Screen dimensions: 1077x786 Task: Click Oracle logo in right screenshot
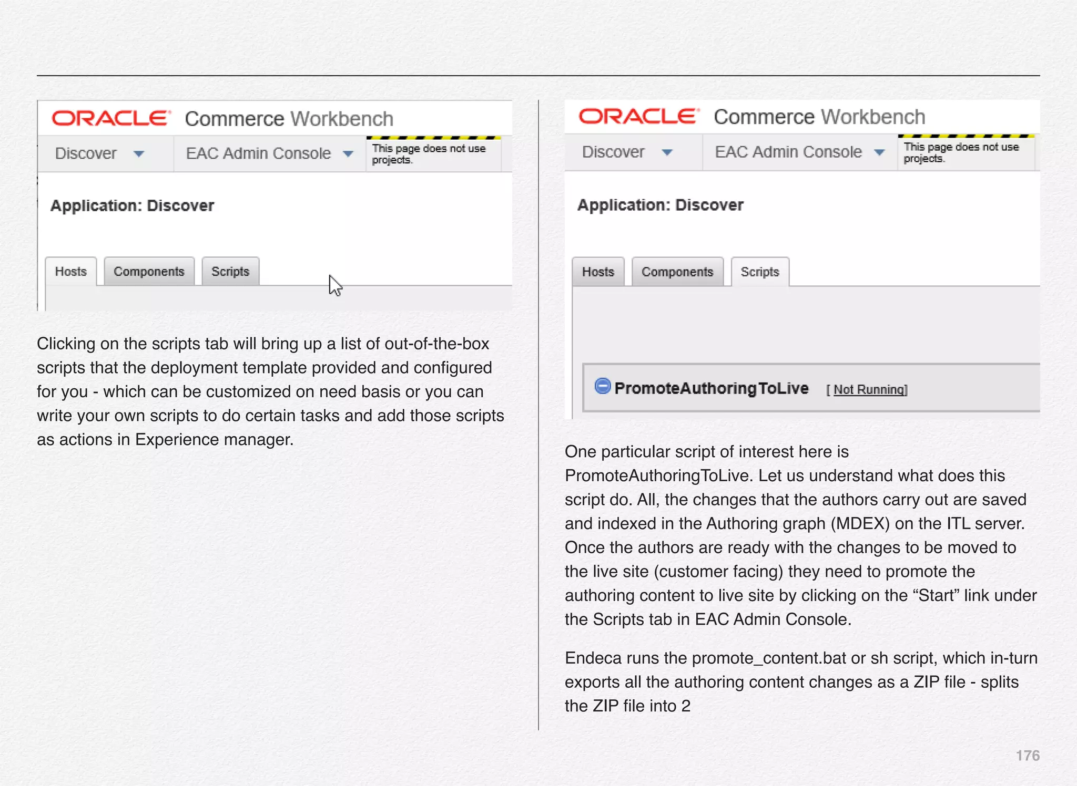639,116
